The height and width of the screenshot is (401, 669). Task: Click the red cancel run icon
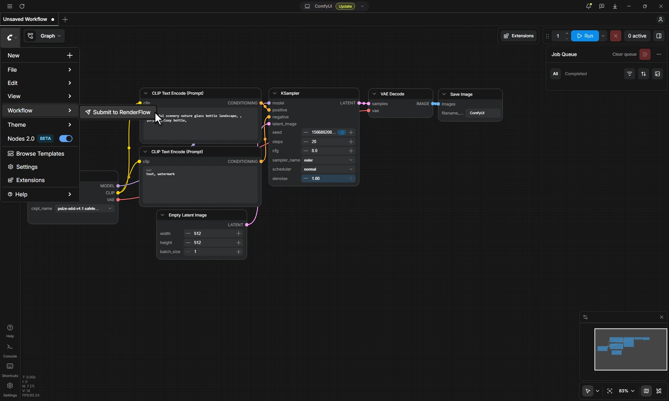pos(616,36)
